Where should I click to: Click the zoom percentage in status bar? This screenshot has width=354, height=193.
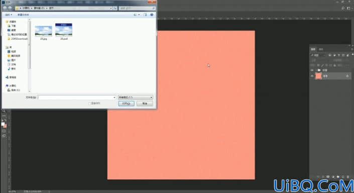click(x=12, y=191)
